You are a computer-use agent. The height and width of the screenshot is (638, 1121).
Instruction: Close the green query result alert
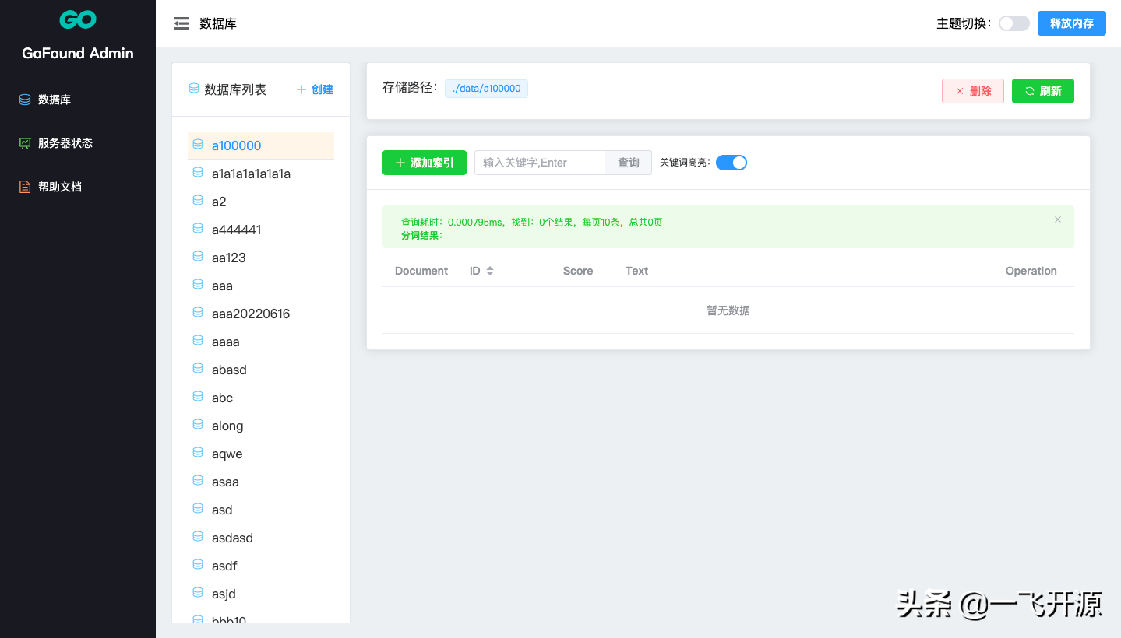[1058, 219]
